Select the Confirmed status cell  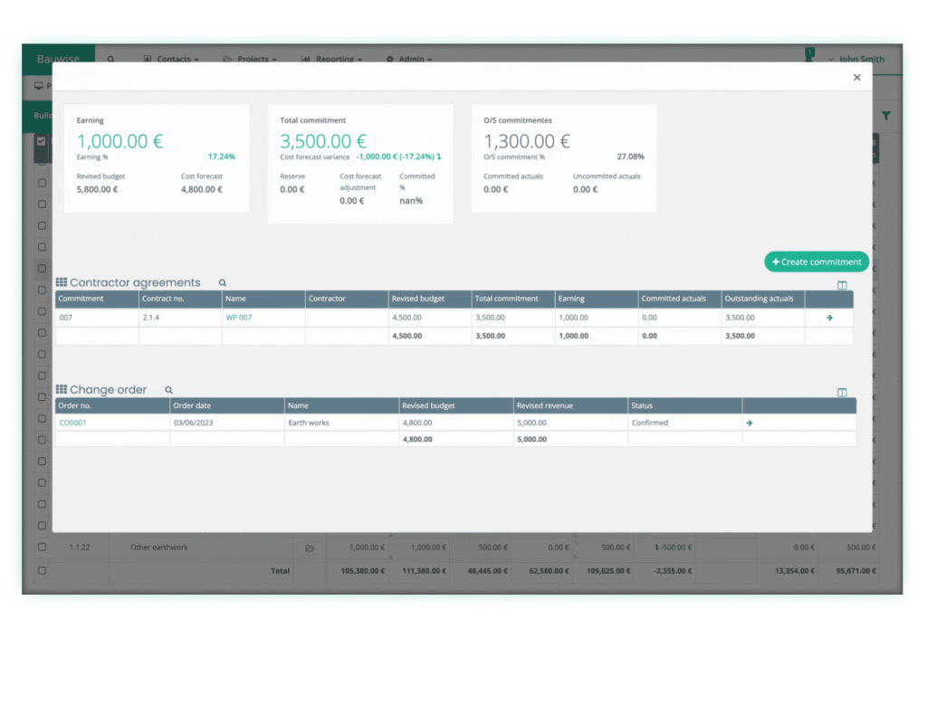click(684, 423)
